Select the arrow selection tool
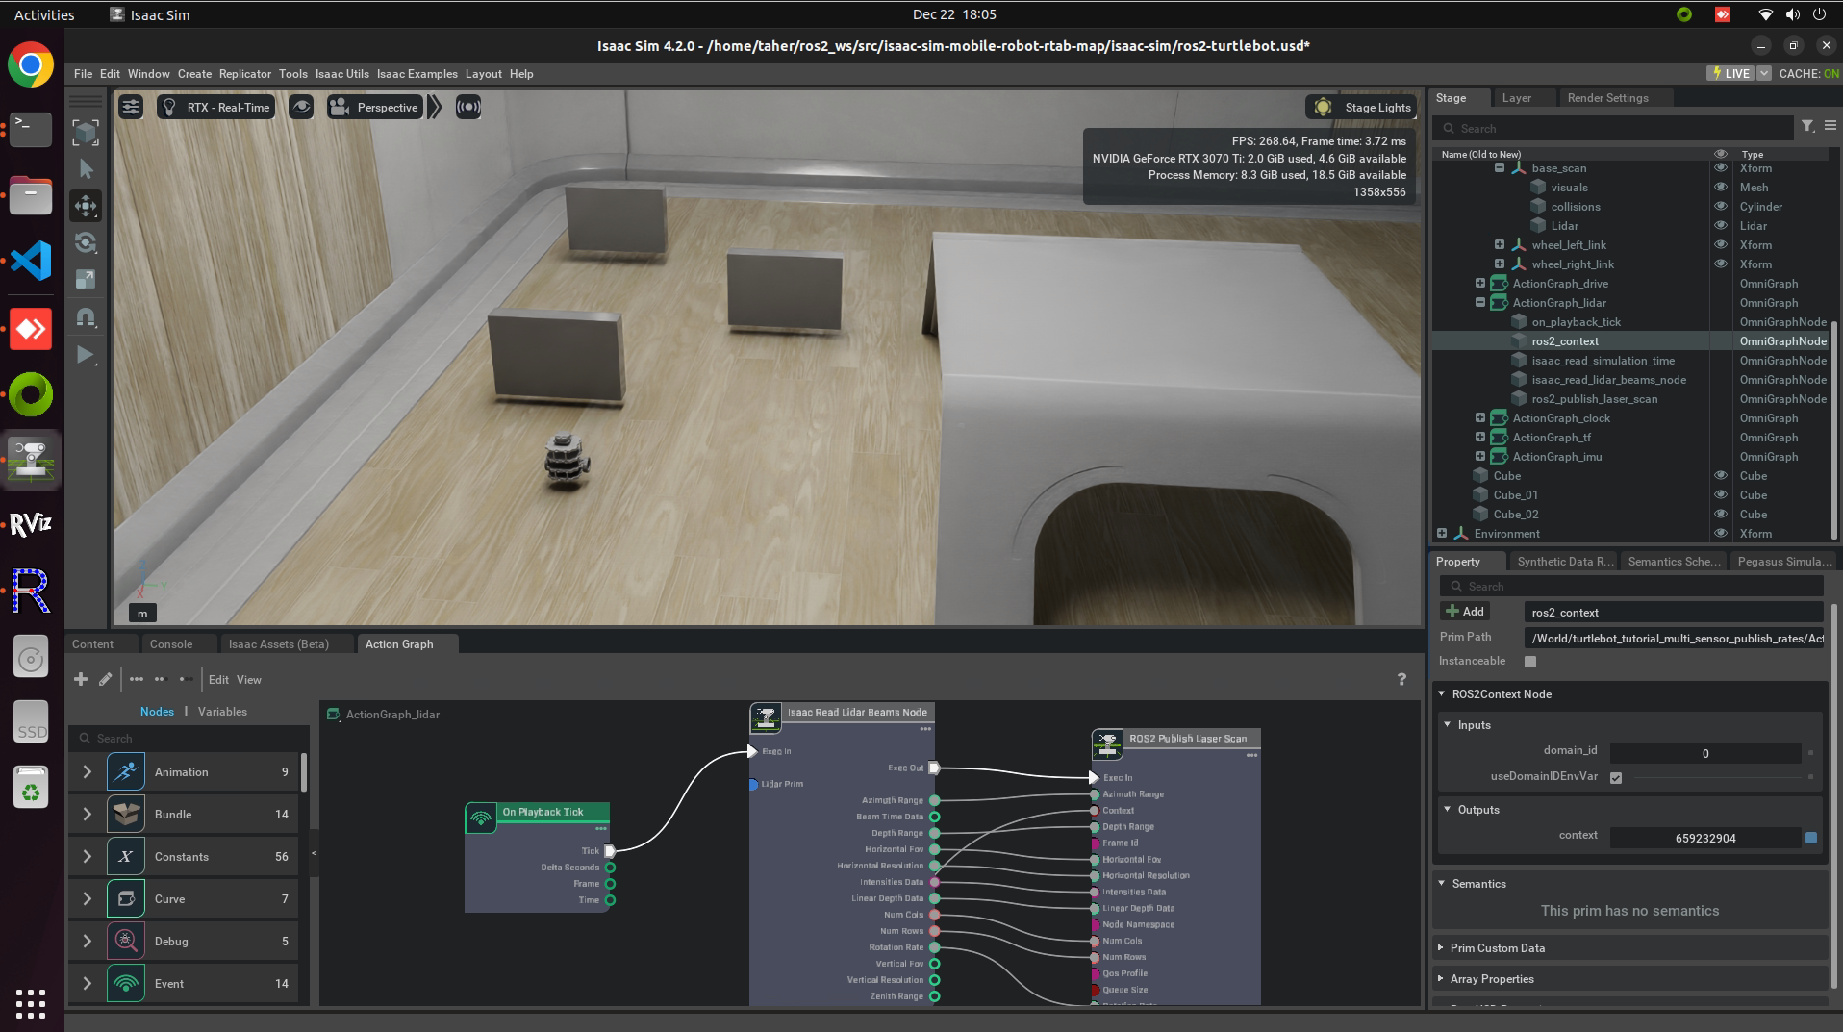The height and width of the screenshot is (1032, 1843). tap(86, 168)
